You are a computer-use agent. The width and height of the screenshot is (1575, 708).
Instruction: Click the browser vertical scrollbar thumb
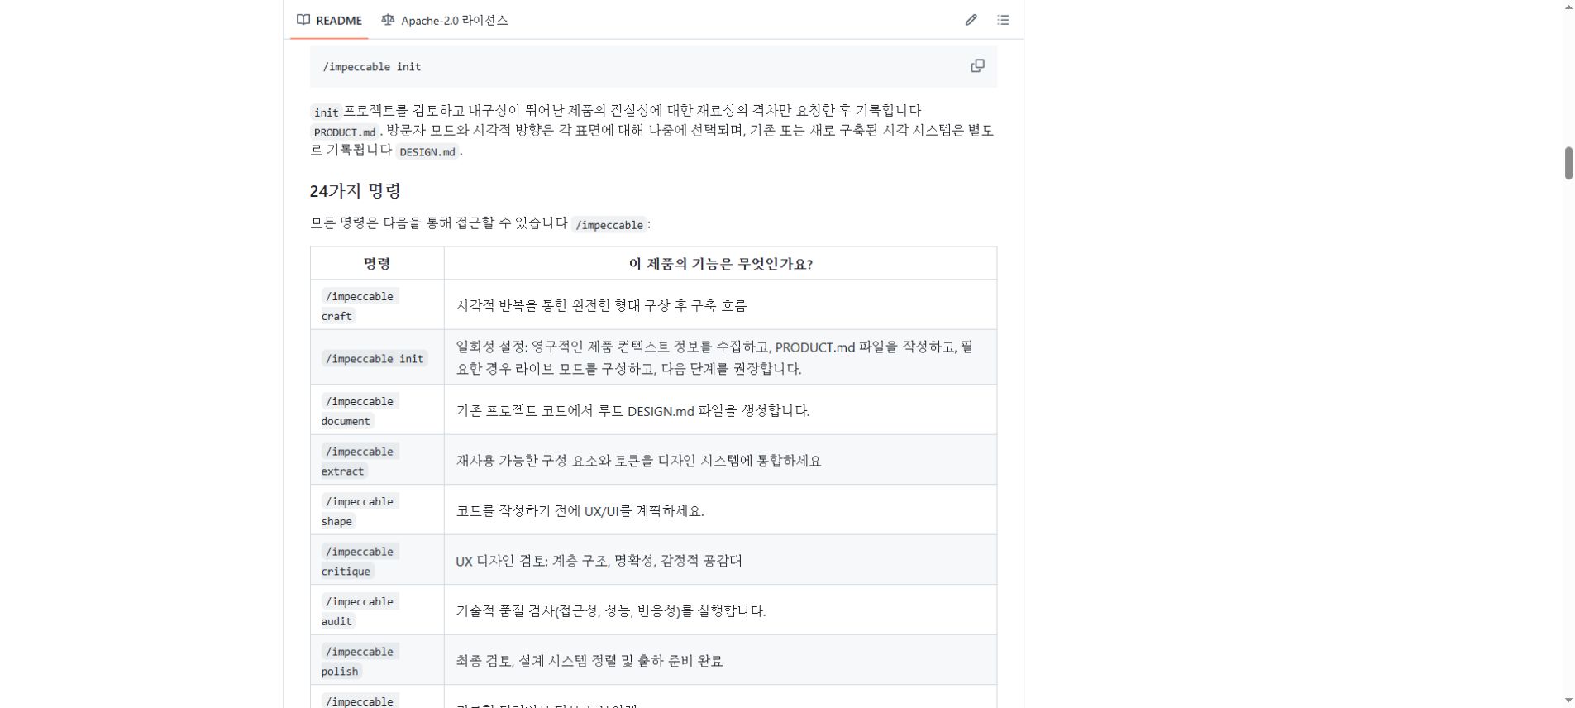pyautogui.click(x=1568, y=163)
